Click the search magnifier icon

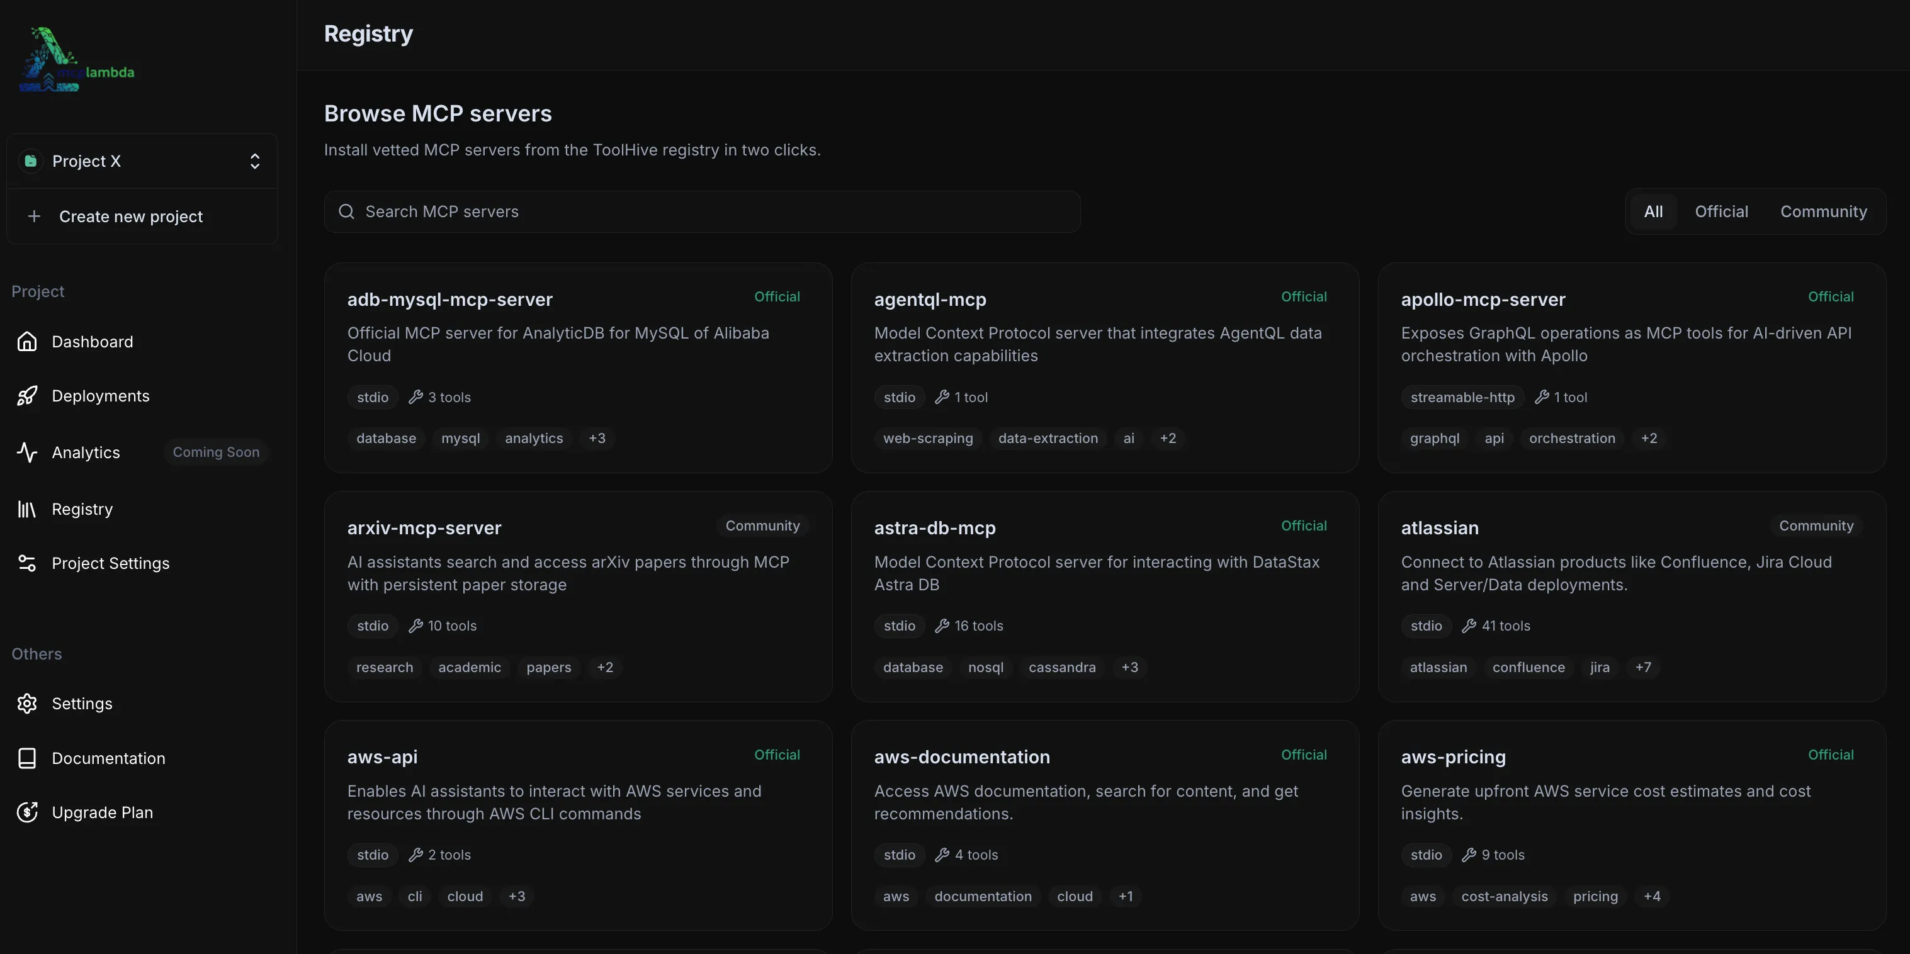pyautogui.click(x=346, y=212)
